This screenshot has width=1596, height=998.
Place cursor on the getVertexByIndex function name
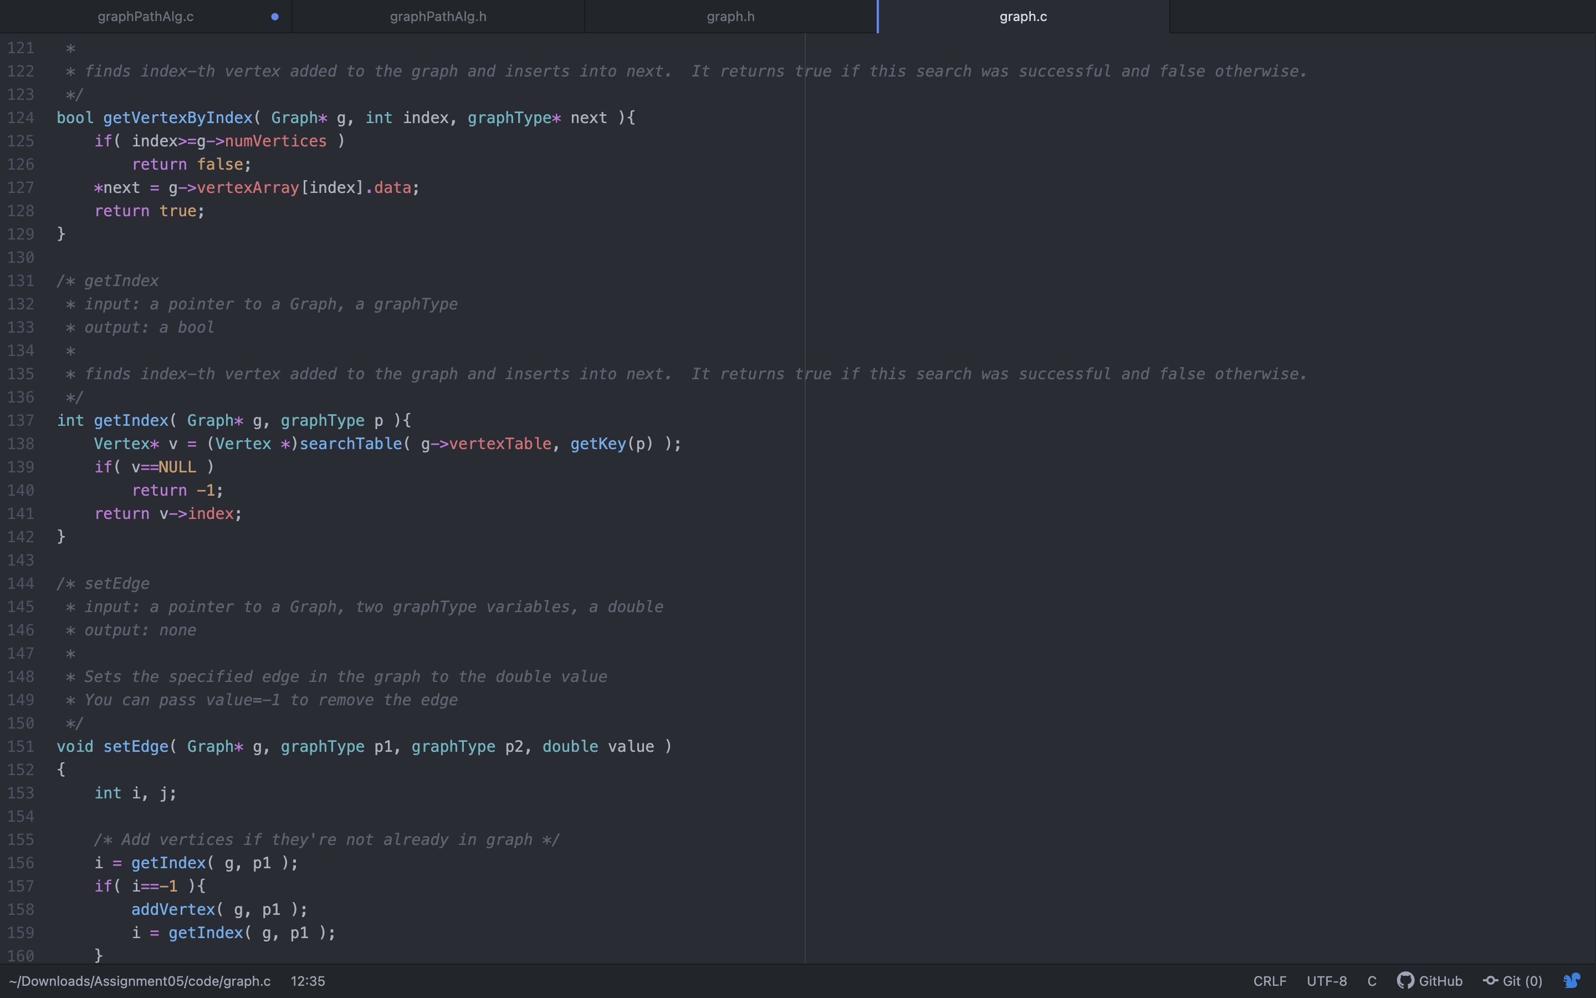pyautogui.click(x=177, y=118)
